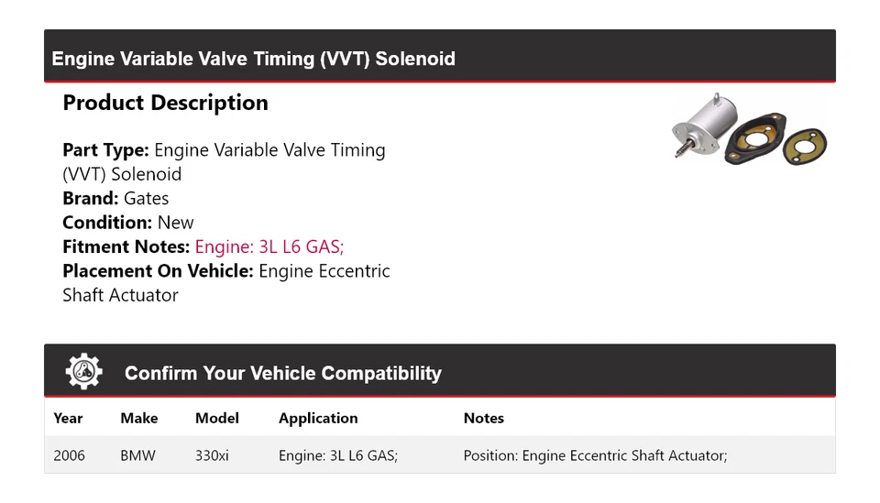Click the Make column header
The image size is (880, 503).
[138, 418]
